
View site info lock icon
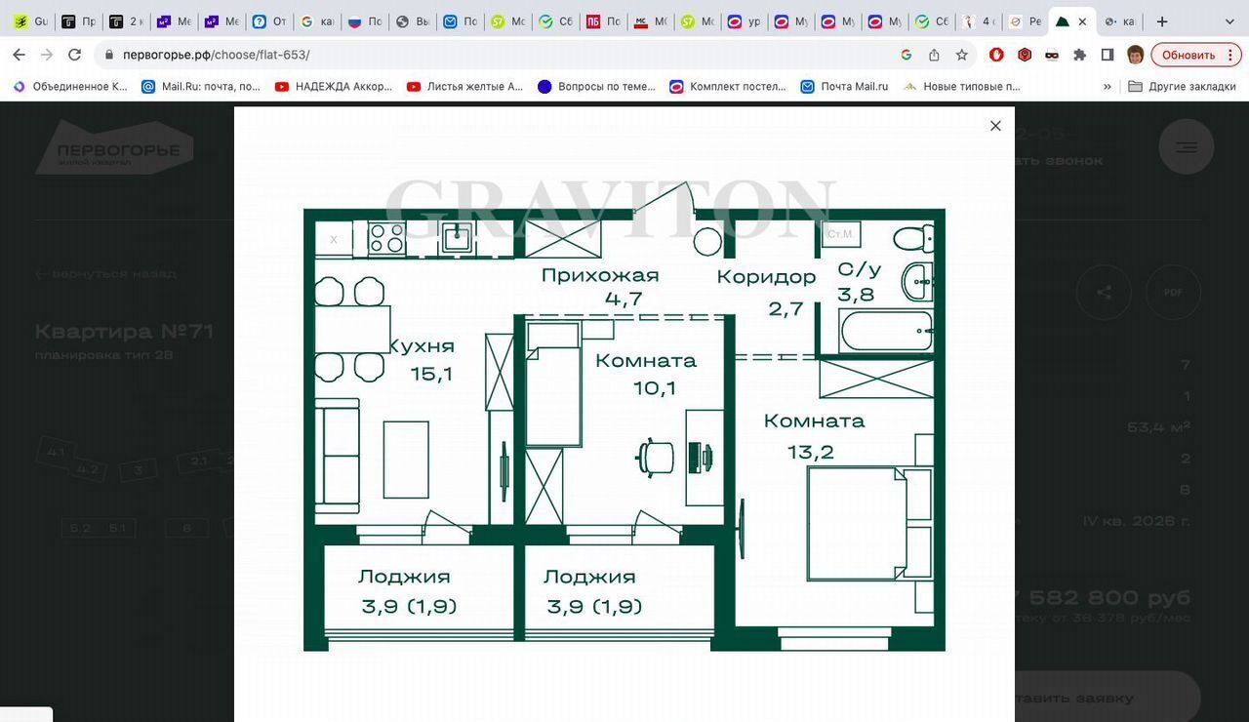point(108,56)
